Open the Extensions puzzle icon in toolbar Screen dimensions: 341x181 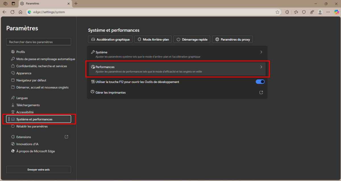287,12
